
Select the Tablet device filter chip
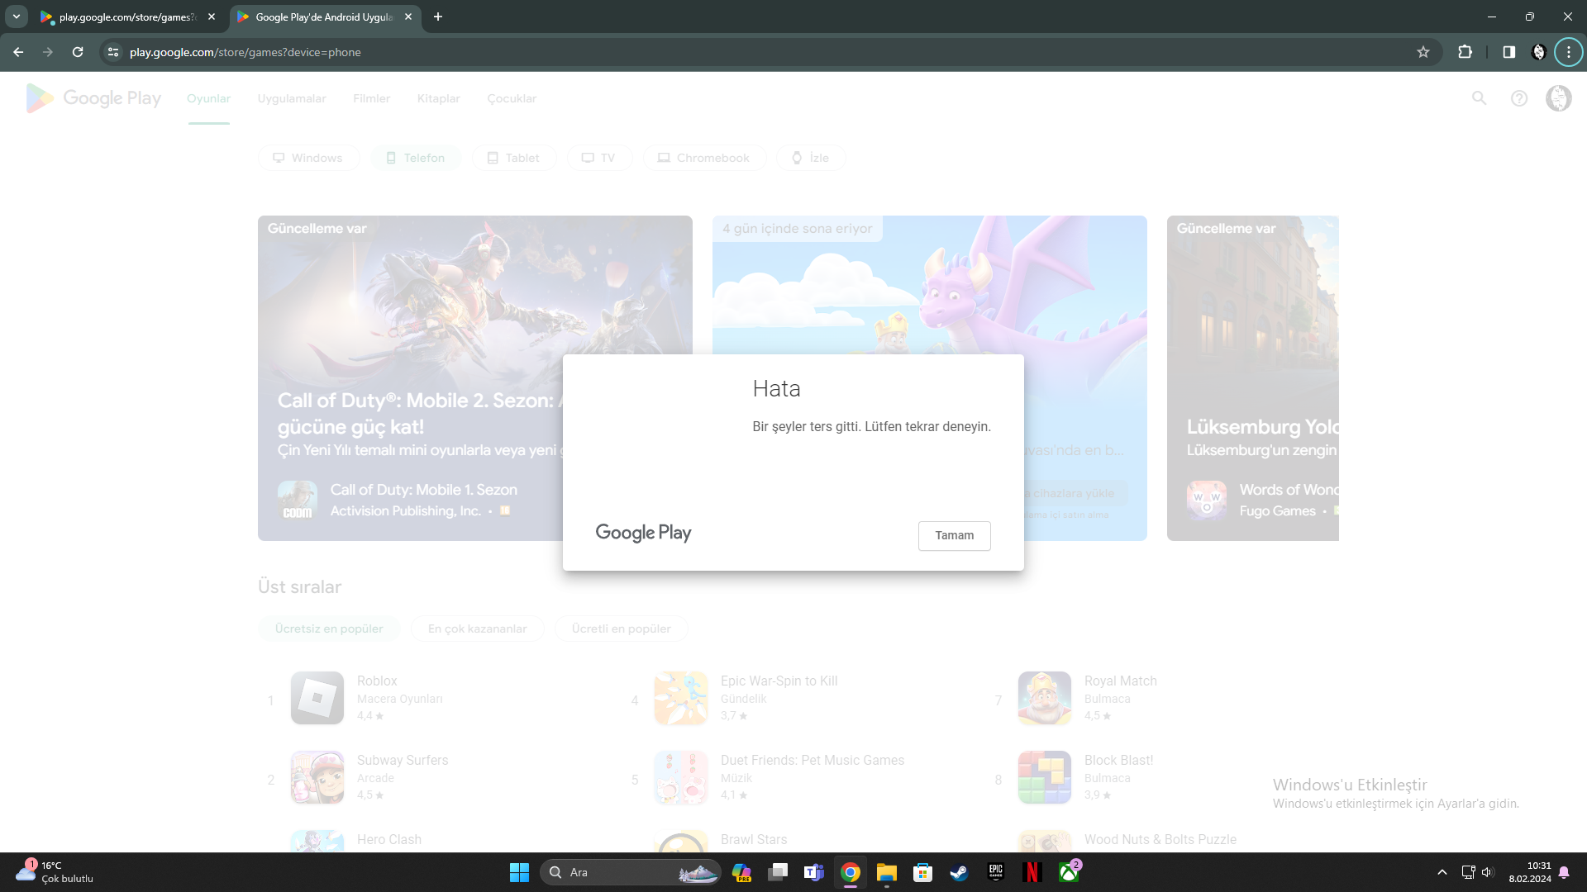[x=513, y=158]
